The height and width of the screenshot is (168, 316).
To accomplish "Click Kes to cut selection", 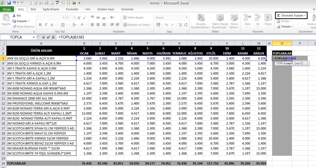I will [x=17, y=16].
